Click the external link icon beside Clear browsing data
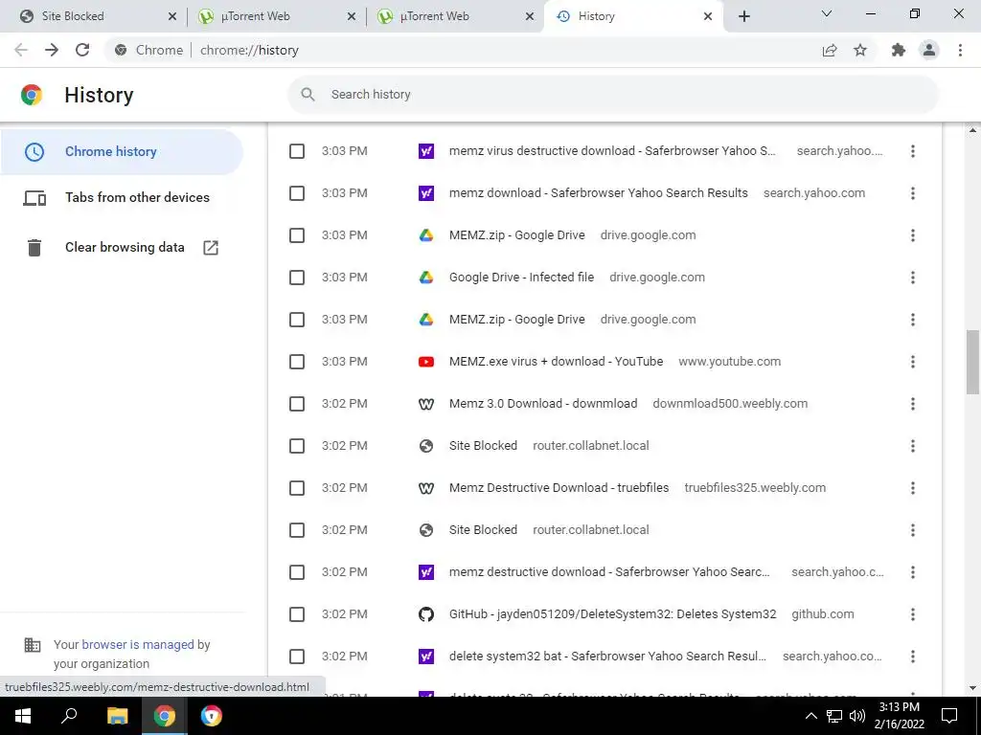Viewport: 981px width, 735px height. (211, 248)
